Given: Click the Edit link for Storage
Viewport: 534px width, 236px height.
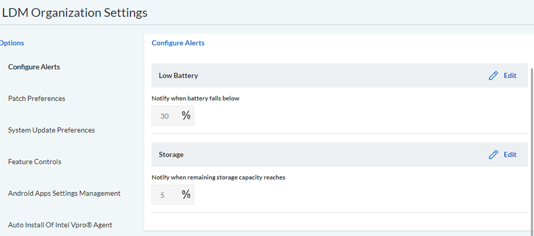Looking at the screenshot, I should pos(510,155).
